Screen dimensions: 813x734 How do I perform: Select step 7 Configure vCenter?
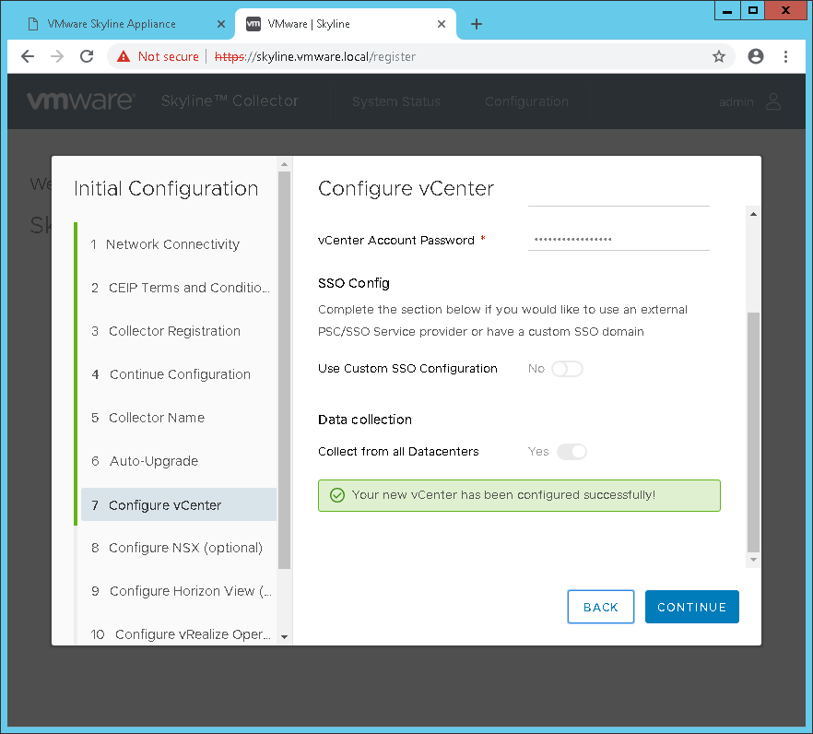tap(179, 504)
